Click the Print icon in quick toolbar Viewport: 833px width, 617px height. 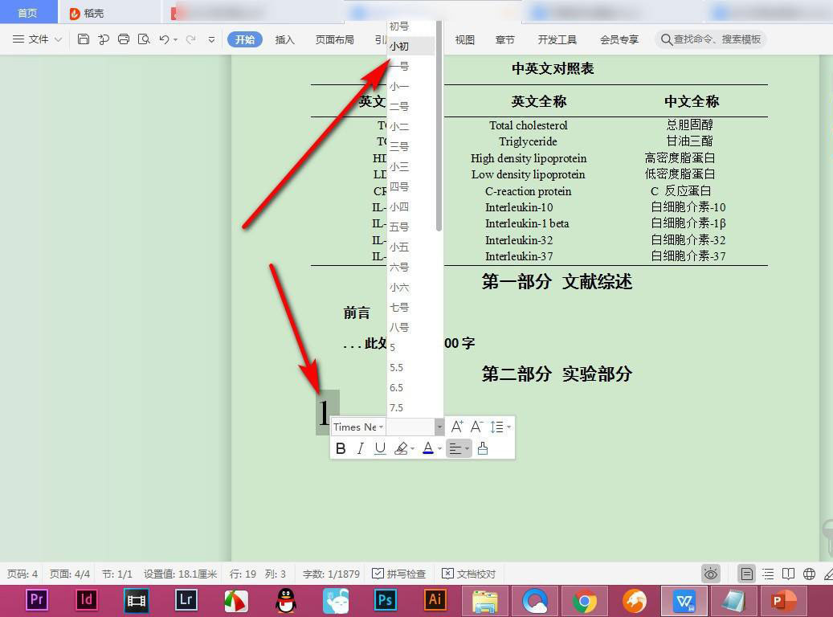tap(124, 39)
